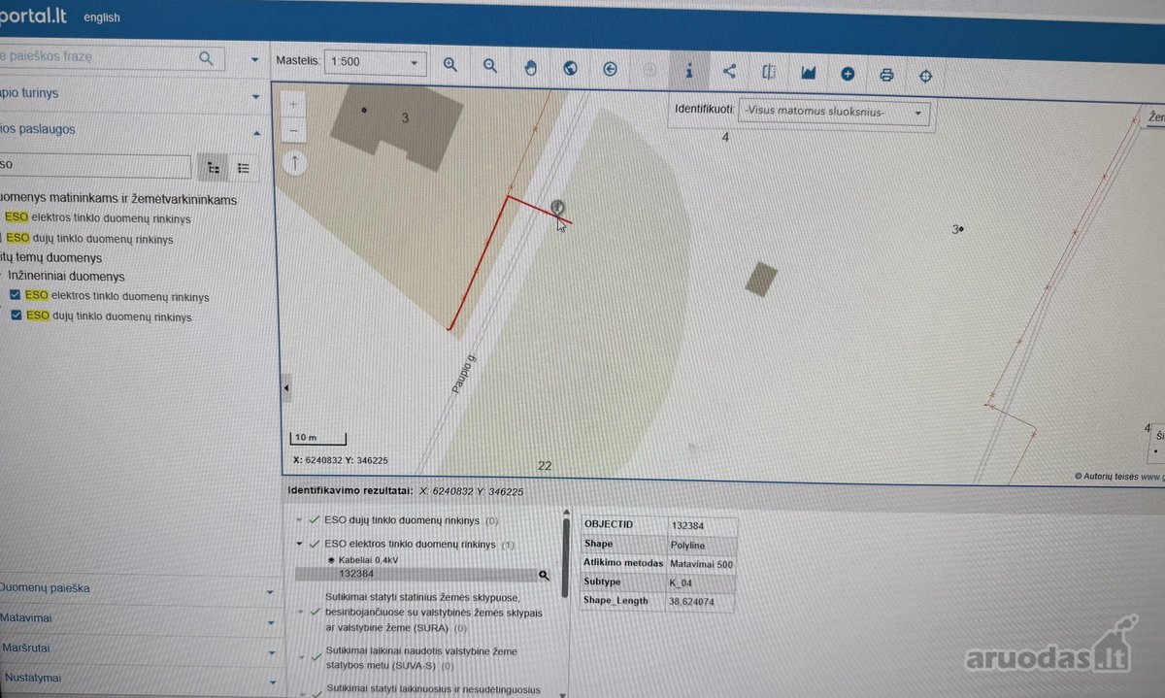
Task: Open the share map tool
Action: [x=729, y=71]
